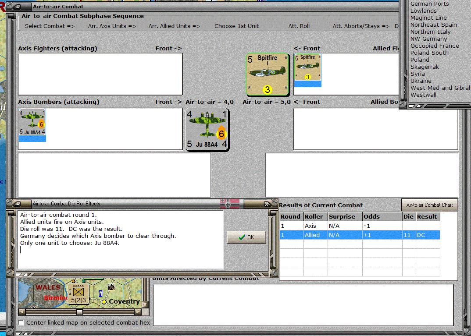Click the Roller column header
The width and height of the screenshot is (471, 336).
click(315, 216)
